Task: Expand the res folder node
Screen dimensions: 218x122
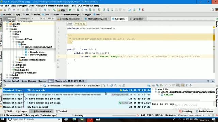Action: click(16, 57)
